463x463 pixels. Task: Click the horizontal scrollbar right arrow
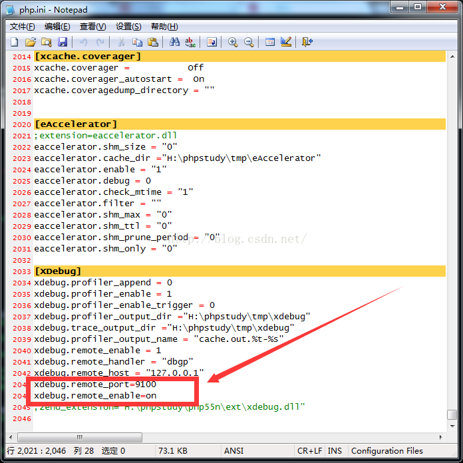pyautogui.click(x=440, y=437)
